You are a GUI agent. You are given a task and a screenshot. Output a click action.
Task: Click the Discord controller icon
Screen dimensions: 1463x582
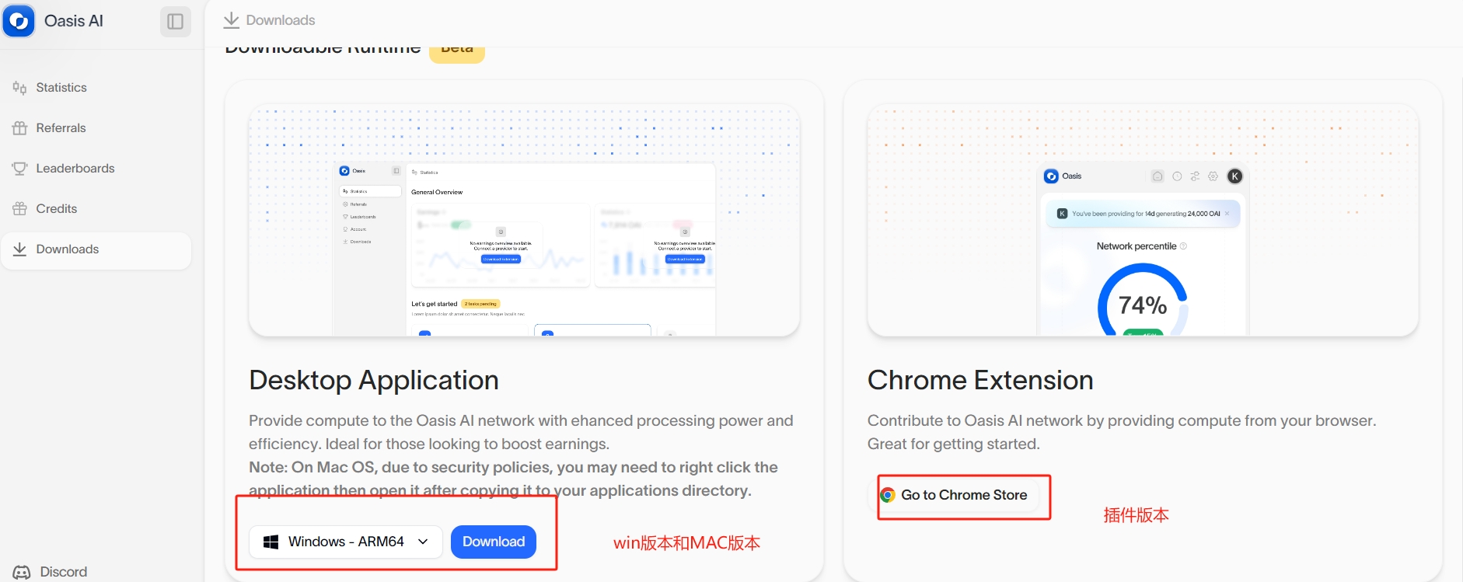tap(22, 573)
